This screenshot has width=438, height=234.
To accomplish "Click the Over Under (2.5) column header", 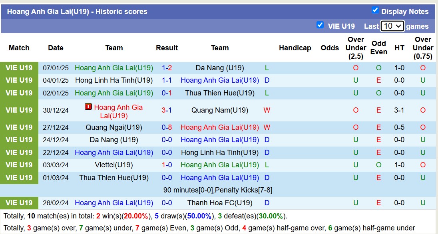I will pyautogui.click(x=355, y=48).
